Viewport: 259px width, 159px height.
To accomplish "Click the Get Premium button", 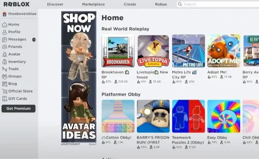I will tap(18, 109).
